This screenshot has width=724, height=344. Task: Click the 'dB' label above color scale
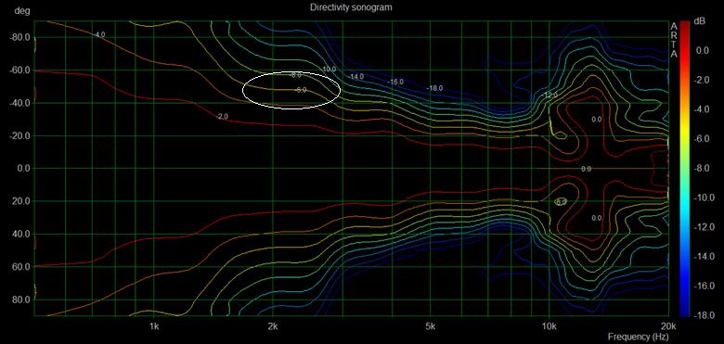(699, 21)
